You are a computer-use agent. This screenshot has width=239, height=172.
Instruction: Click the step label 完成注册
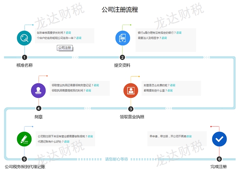[218, 167]
